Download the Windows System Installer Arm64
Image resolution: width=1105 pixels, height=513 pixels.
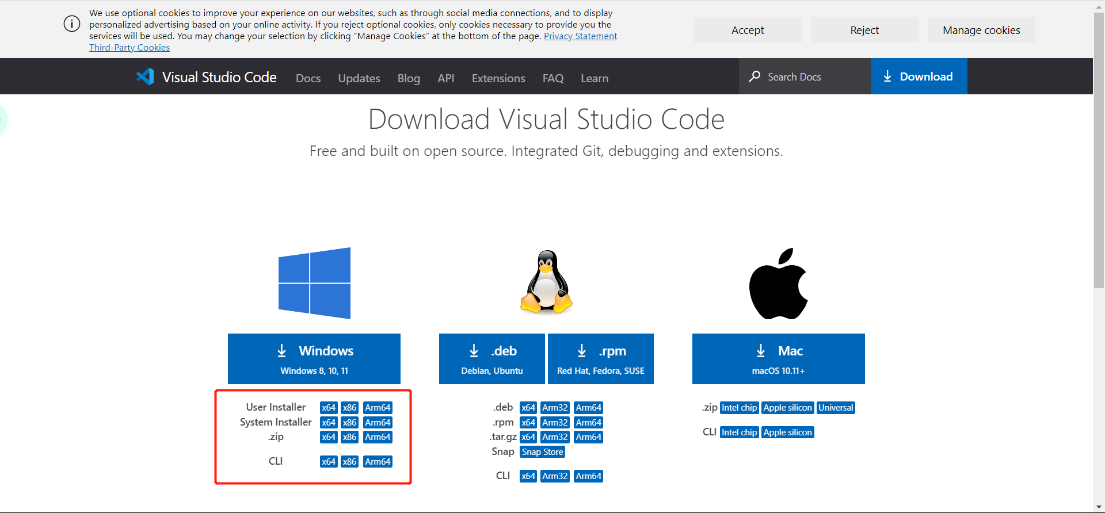[378, 423]
